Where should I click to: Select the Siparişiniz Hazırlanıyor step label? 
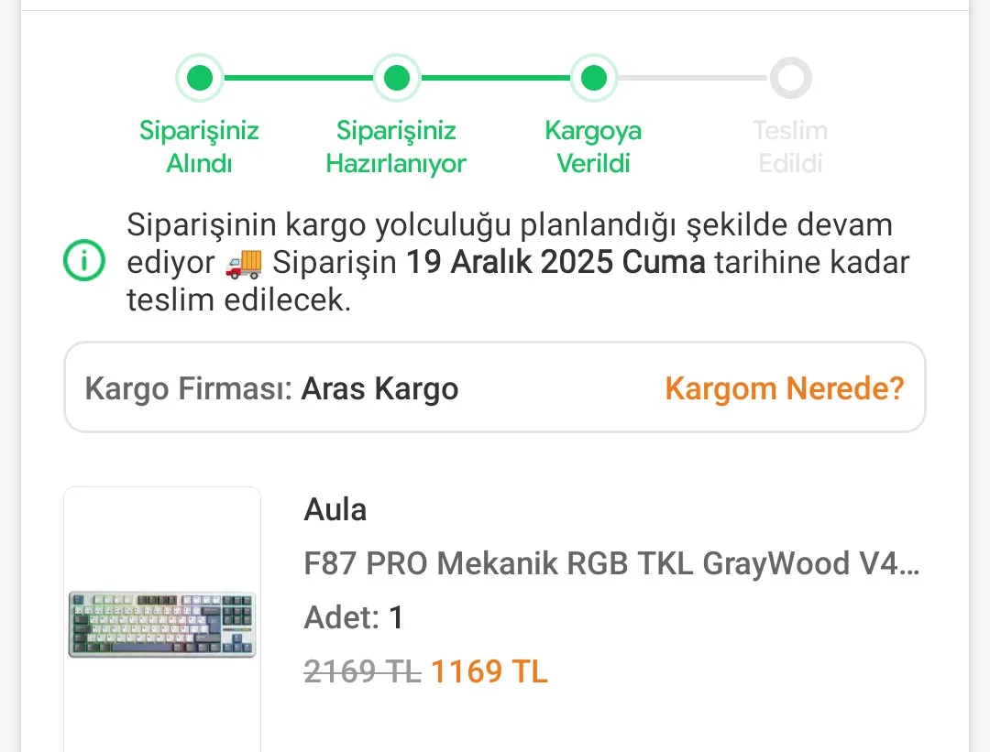click(396, 147)
